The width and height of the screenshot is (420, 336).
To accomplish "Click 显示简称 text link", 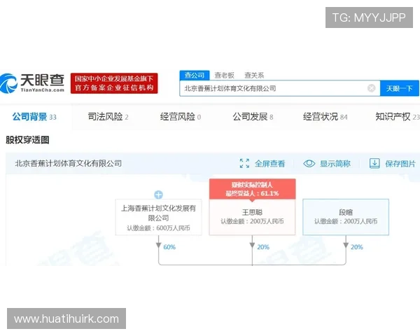I will [x=335, y=163].
